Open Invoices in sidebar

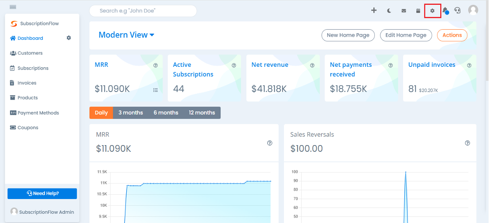click(x=23, y=83)
